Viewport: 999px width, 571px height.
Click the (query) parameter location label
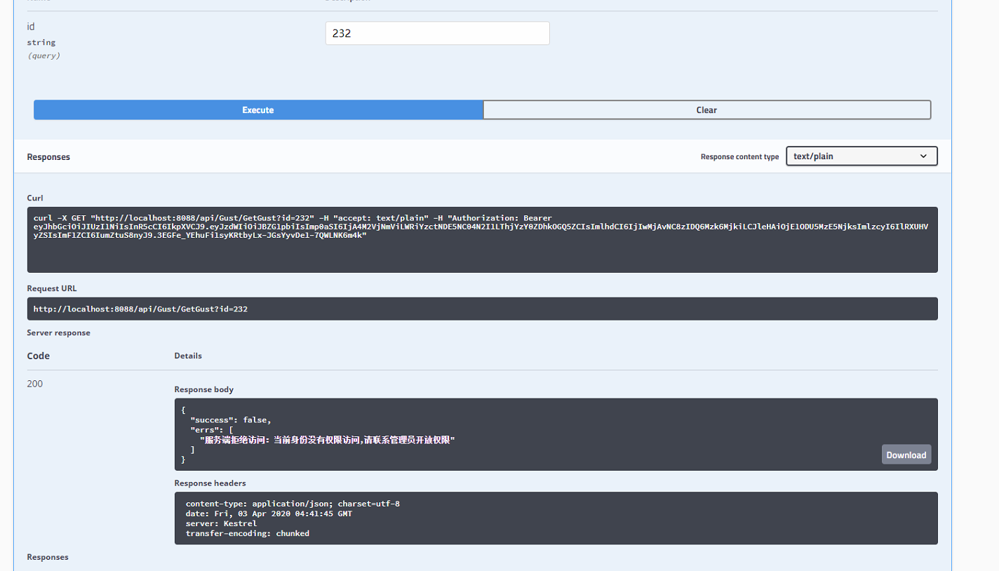43,55
